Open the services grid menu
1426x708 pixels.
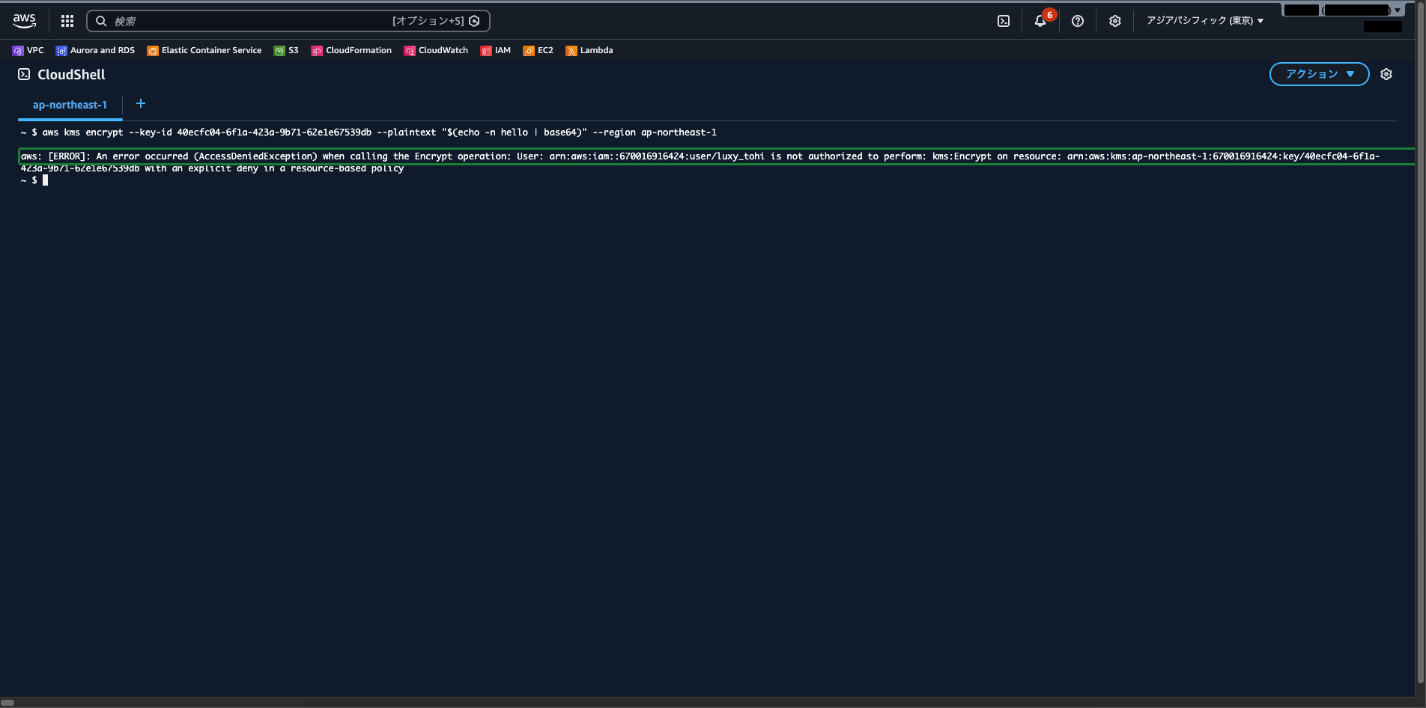(67, 21)
